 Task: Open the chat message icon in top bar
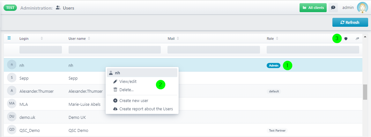pyautogui.click(x=333, y=8)
